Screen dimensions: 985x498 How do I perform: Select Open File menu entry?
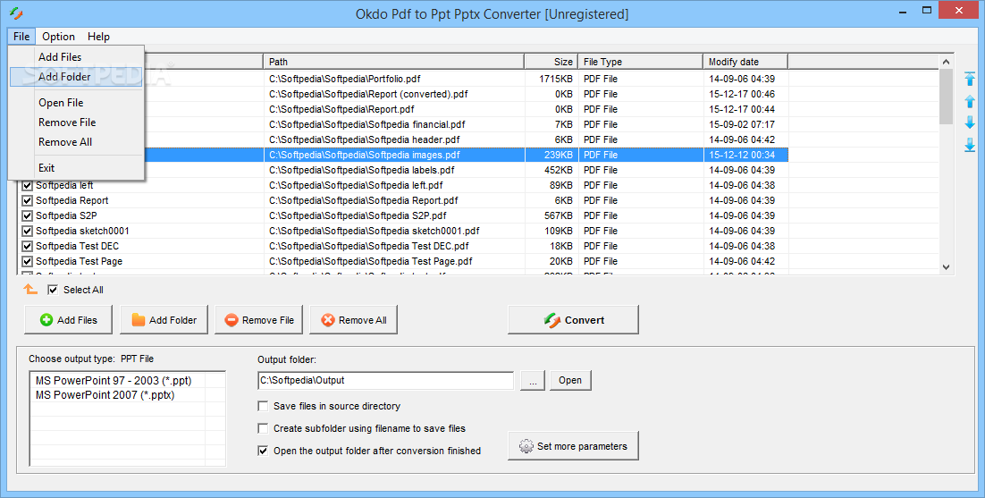77,102
